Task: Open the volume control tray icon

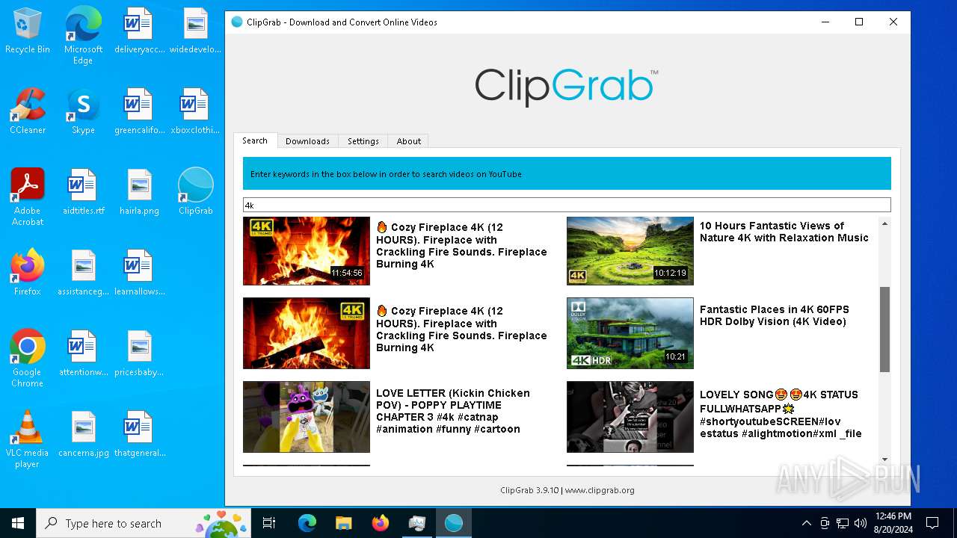Action: [861, 523]
